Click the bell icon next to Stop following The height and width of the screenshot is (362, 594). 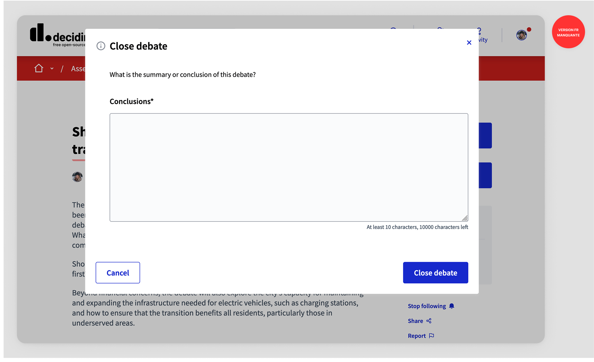point(451,306)
